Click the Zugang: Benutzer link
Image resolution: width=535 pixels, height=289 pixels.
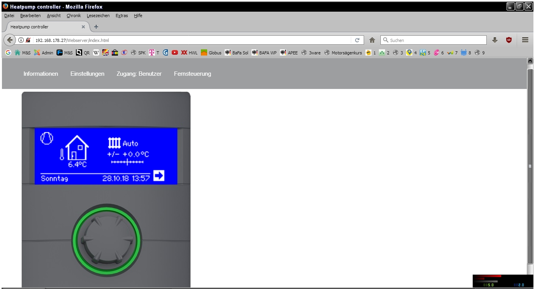tap(139, 74)
